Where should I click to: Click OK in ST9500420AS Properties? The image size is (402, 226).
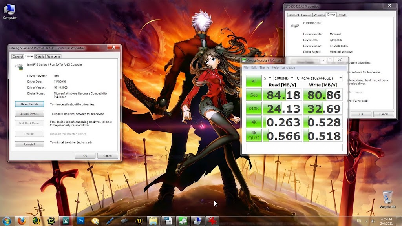pyautogui.click(x=361, y=114)
